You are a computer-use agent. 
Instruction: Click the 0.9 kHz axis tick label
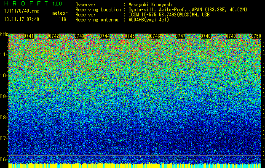pyautogui.click(x=3, y=97)
